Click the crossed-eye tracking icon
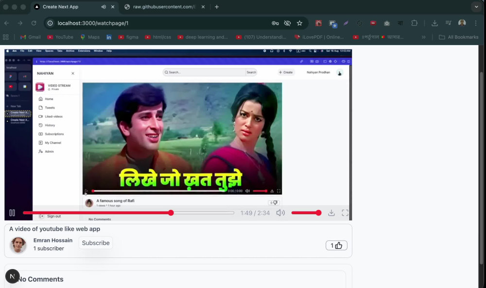This screenshot has height=288, width=486. [x=287, y=23]
